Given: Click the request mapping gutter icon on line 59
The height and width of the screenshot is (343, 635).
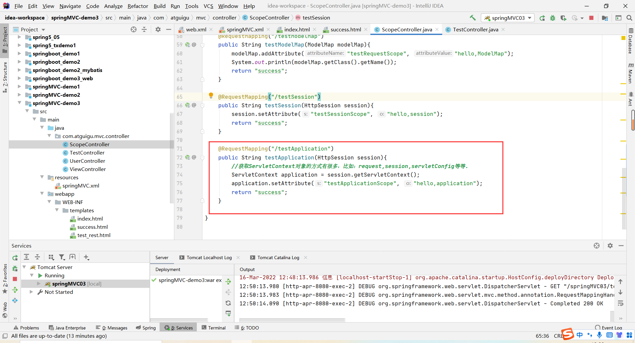Looking at the screenshot, I should click(188, 45).
